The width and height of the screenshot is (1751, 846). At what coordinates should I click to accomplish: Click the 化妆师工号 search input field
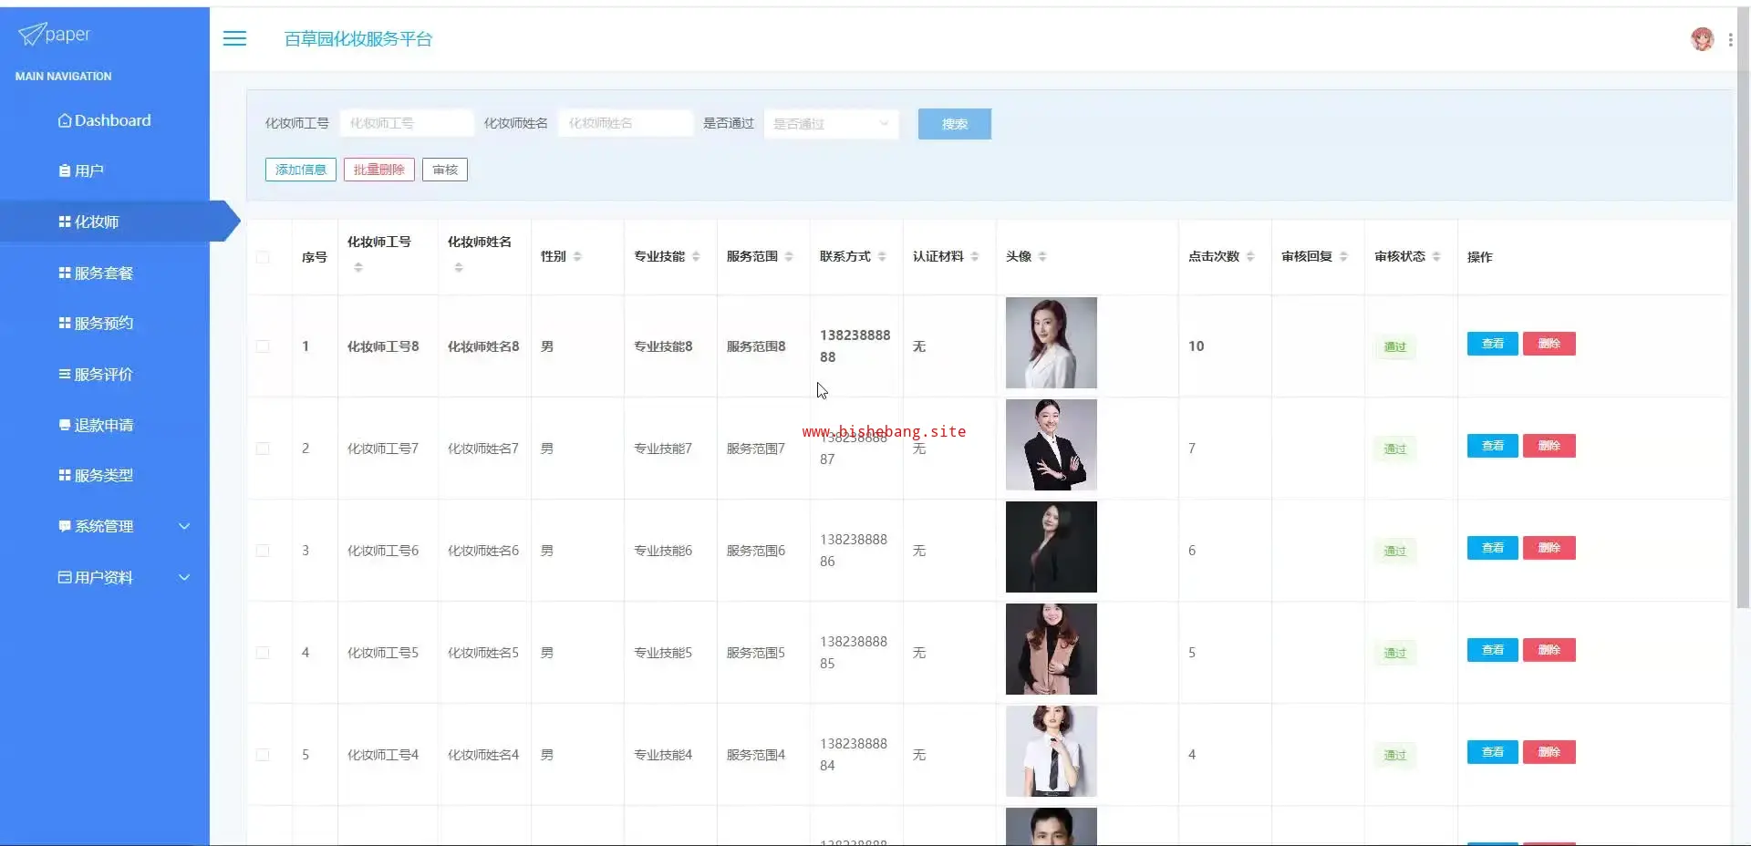tap(406, 123)
